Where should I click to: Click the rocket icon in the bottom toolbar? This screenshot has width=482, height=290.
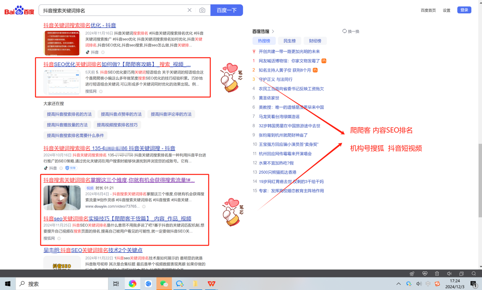pyautogui.click(x=412, y=274)
